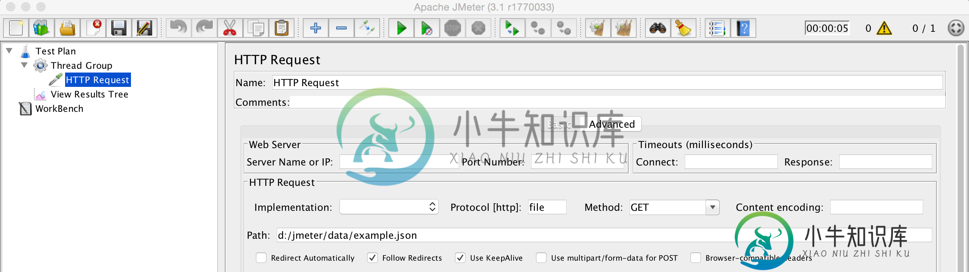This screenshot has height=272, width=969.
Task: Open the Templates icon in toolbar
Action: point(42,28)
